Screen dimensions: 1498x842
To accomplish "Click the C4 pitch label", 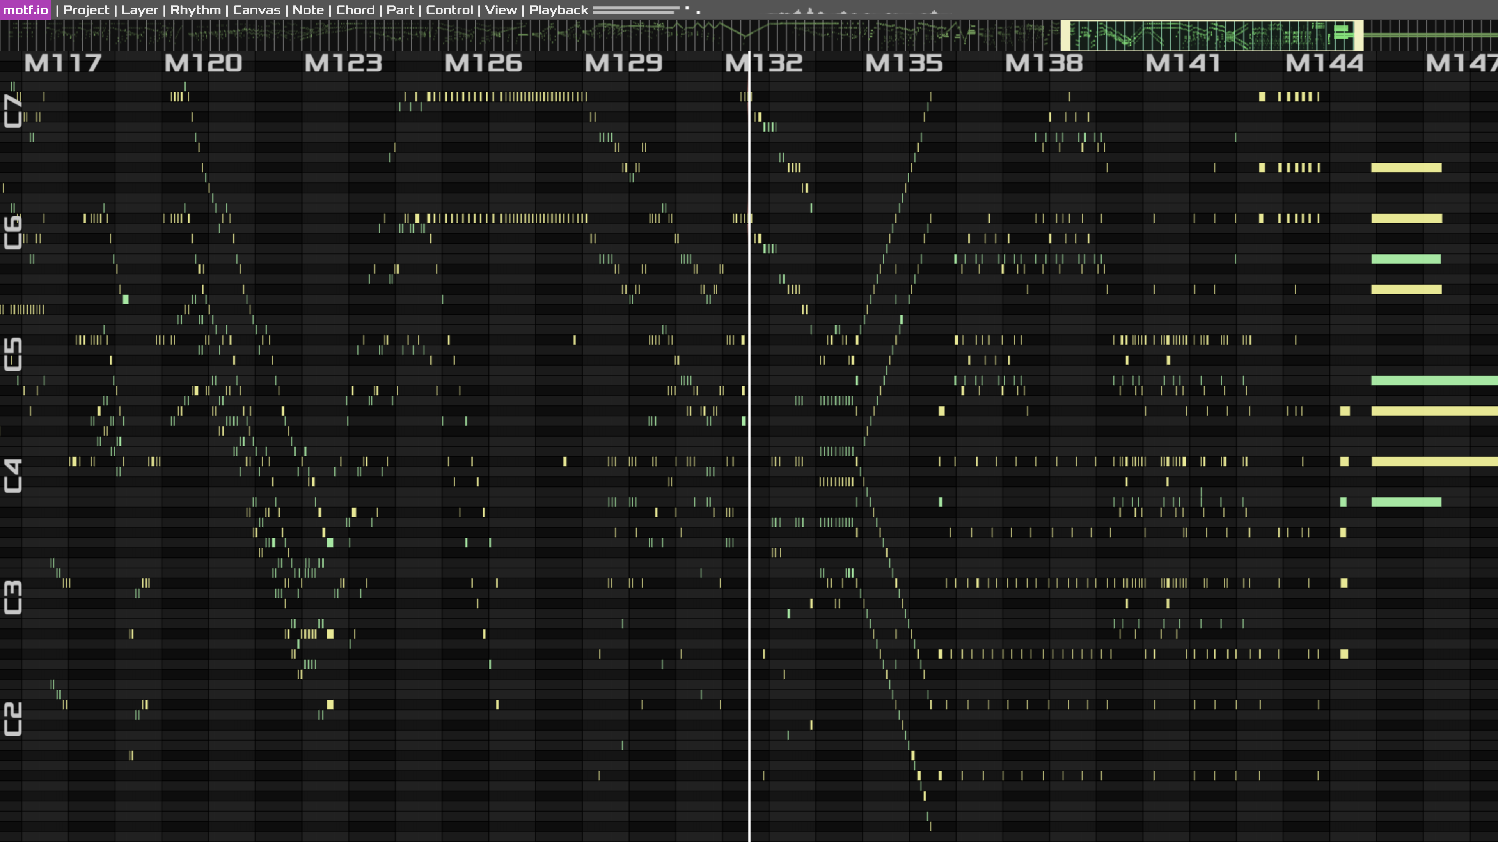I will coord(13,476).
